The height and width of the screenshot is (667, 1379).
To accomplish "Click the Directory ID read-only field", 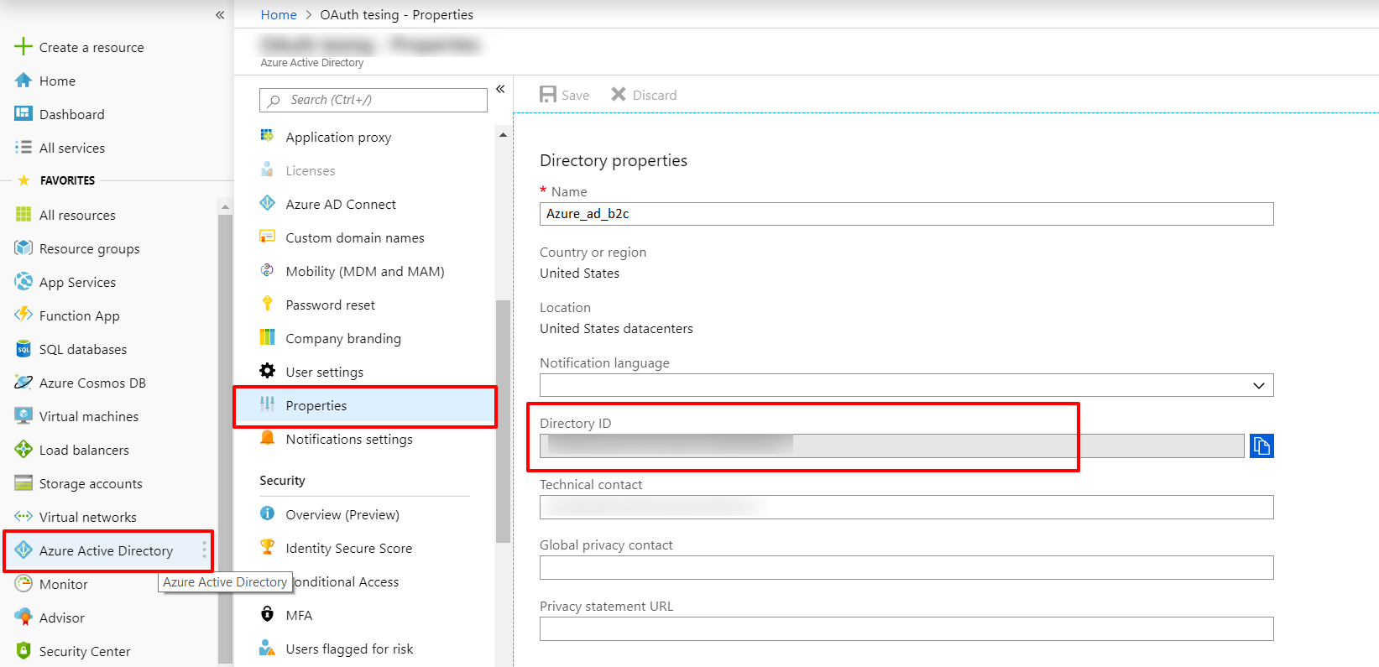I will point(891,446).
